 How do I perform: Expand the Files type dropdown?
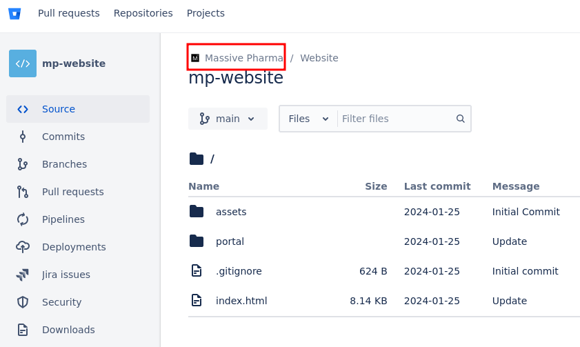click(x=308, y=119)
